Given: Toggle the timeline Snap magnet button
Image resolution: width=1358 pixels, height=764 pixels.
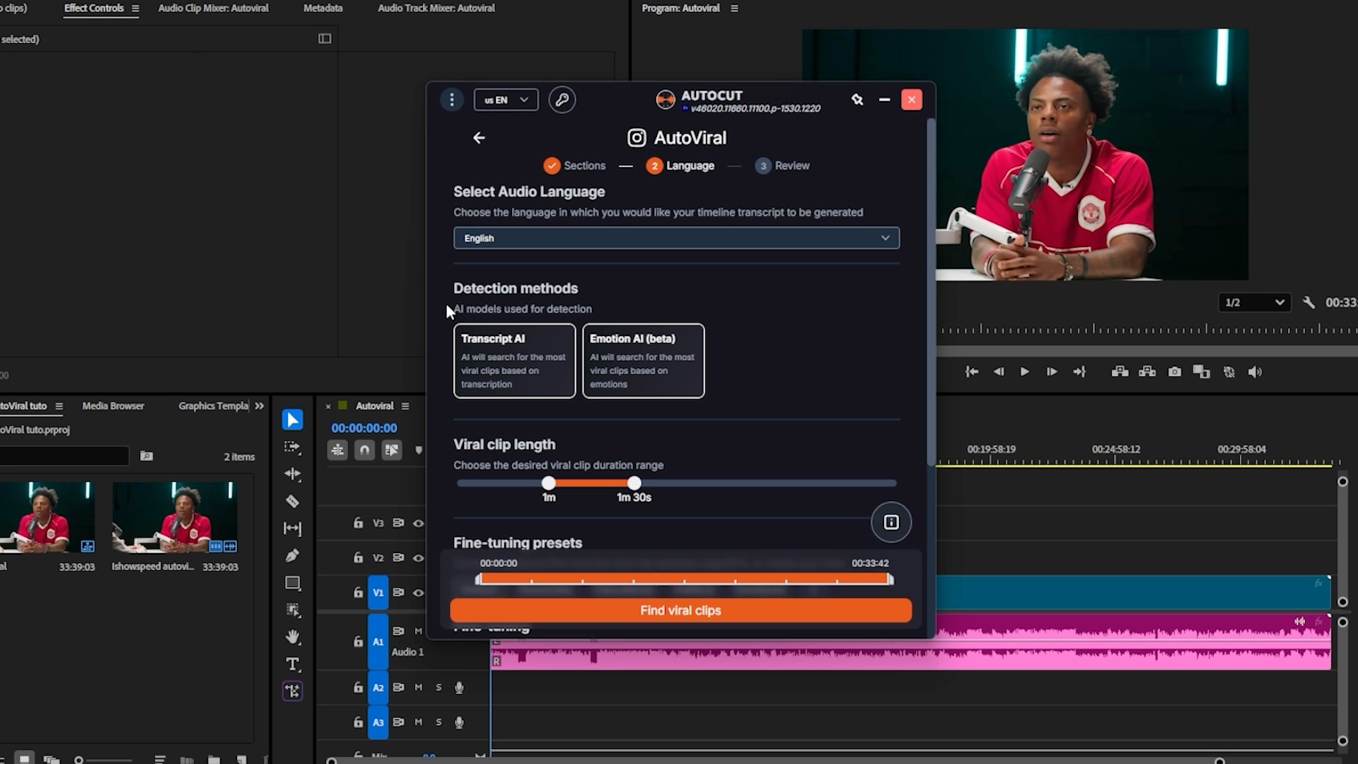Looking at the screenshot, I should point(364,450).
